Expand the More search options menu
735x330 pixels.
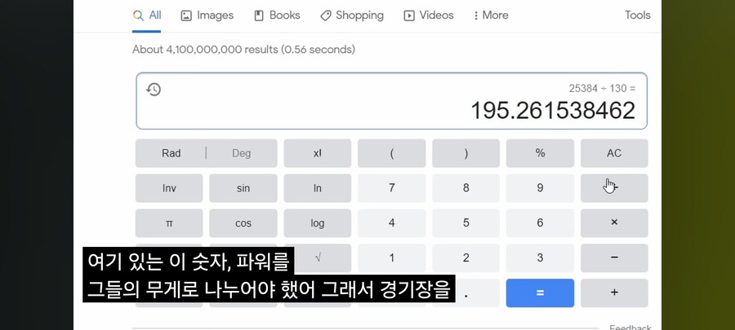(491, 15)
